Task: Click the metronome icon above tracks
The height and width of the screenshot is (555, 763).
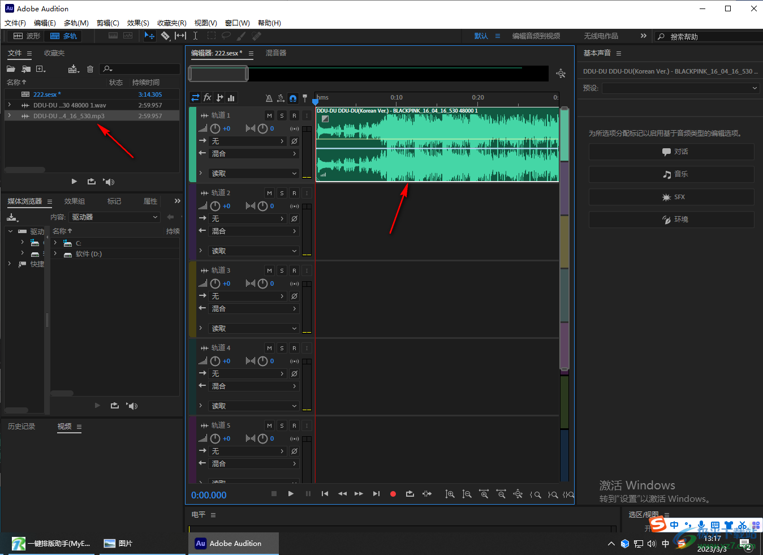Action: tap(269, 98)
